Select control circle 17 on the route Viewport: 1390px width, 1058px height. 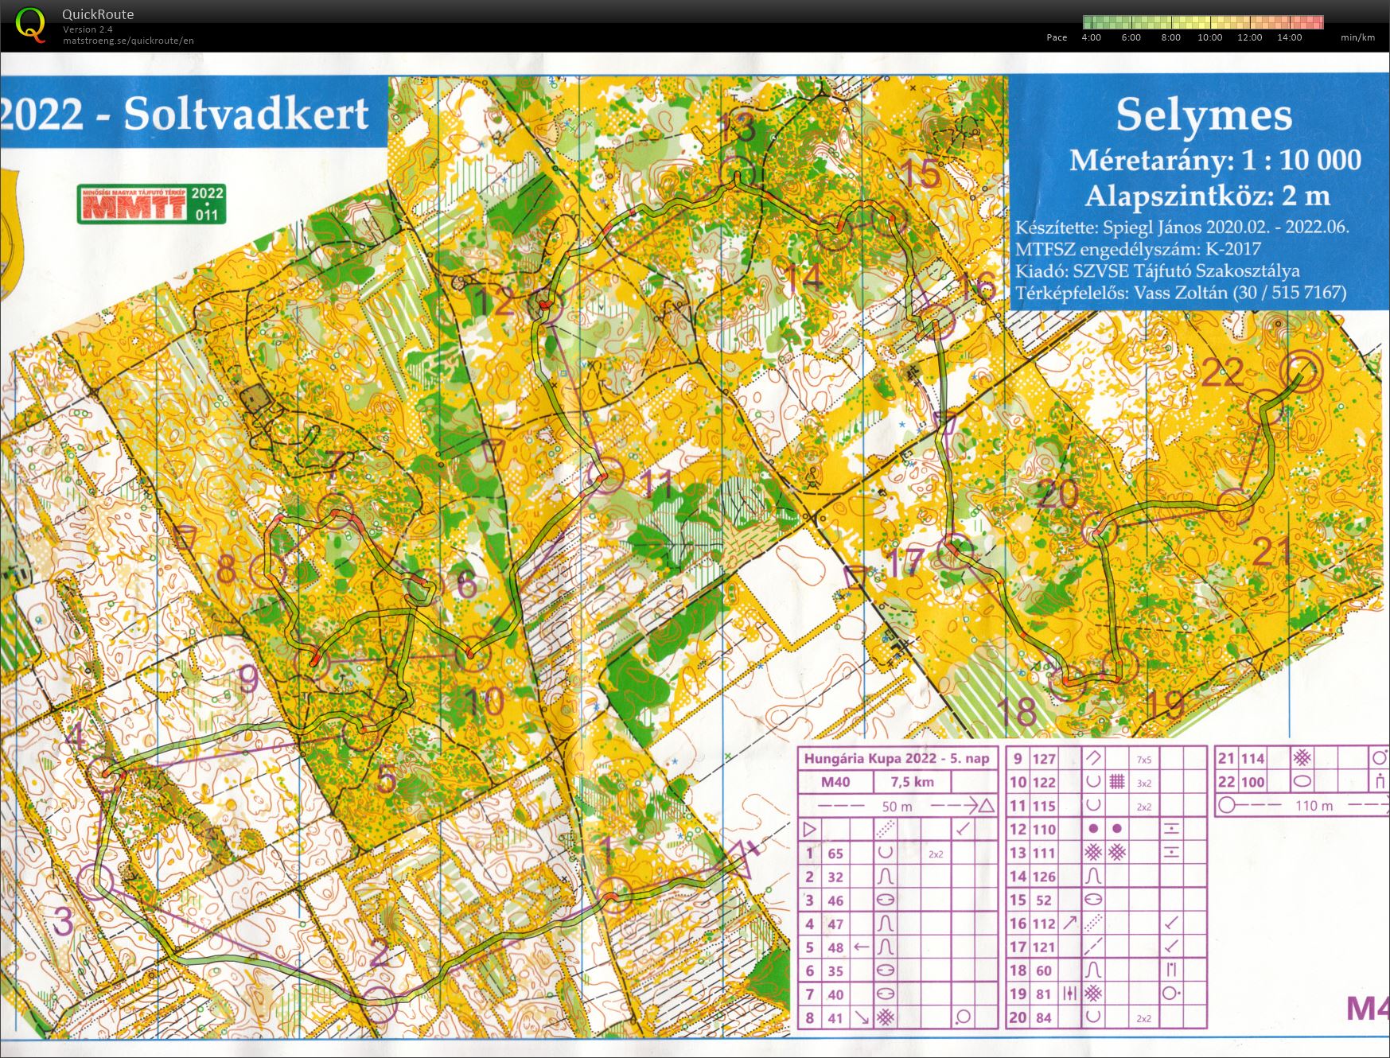tap(956, 550)
